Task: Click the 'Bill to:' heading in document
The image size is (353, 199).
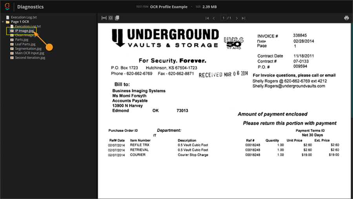Action: pos(122,84)
